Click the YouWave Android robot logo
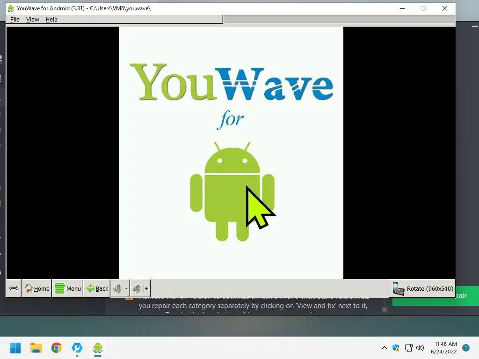Screen dimensions: 479x359 (x=232, y=191)
